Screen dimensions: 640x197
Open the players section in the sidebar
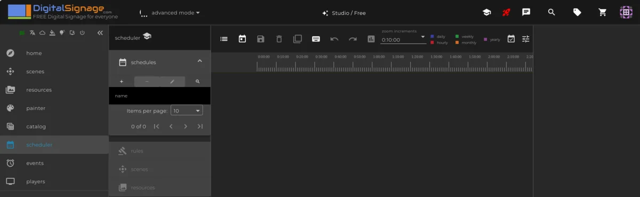pos(54,182)
